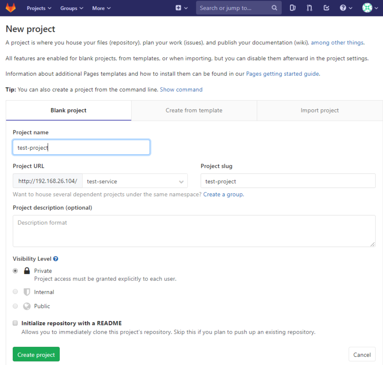Click the Create a group link
383x365 pixels.
pos(223,194)
